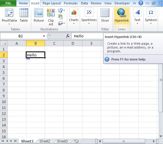Click the formula bar showing Hello
The image size is (163, 144).
click(x=87, y=36)
